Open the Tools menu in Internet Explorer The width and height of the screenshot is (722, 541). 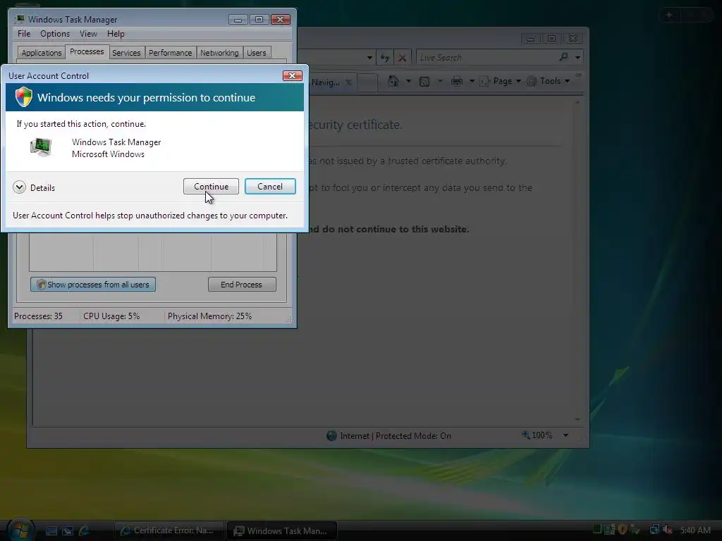click(549, 81)
